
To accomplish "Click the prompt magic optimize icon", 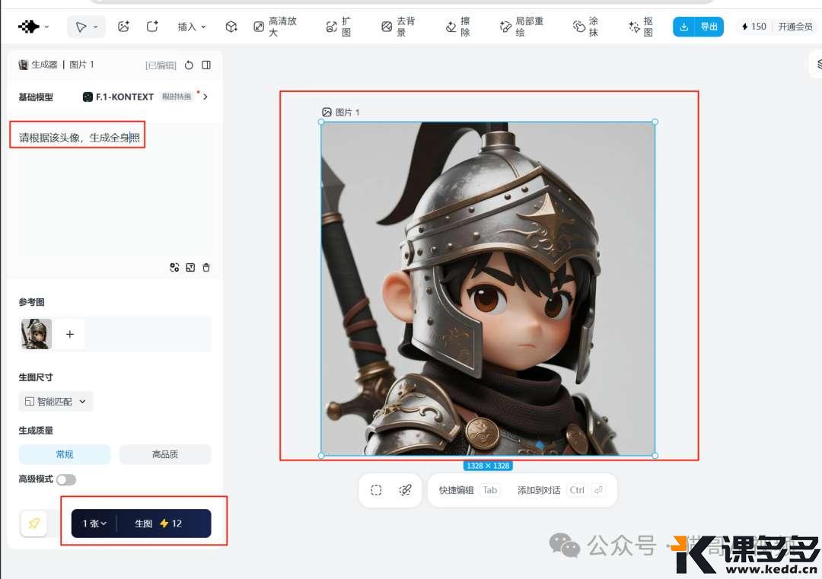I will [x=174, y=268].
